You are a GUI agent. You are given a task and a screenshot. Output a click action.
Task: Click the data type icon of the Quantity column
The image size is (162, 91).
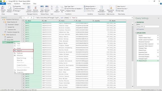(93, 21)
